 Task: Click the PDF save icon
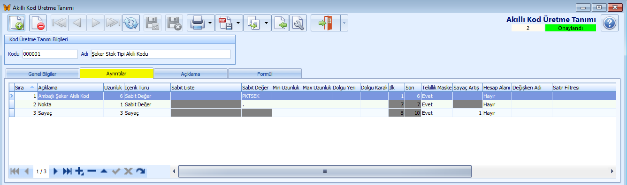225,22
